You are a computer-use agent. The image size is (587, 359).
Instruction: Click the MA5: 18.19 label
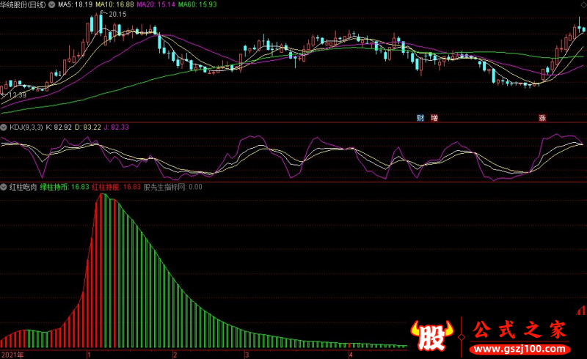tap(76, 5)
